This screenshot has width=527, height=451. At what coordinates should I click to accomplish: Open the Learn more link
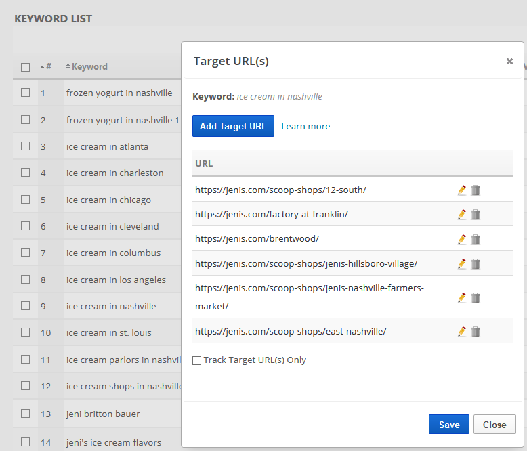point(305,126)
